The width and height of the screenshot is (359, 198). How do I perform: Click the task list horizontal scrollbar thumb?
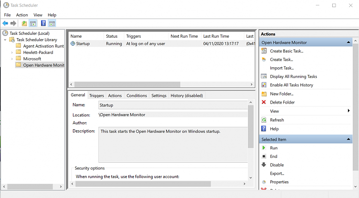click(127, 84)
